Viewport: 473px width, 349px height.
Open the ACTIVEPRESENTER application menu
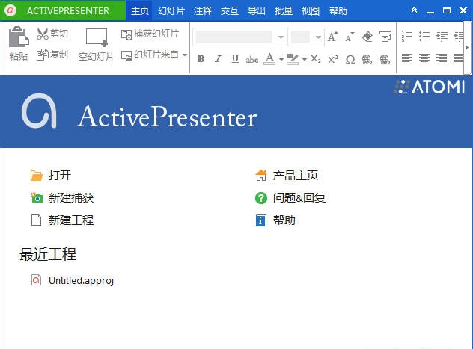[x=63, y=11]
